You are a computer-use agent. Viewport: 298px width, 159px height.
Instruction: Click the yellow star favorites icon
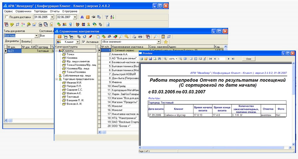pyautogui.click(x=166, y=42)
